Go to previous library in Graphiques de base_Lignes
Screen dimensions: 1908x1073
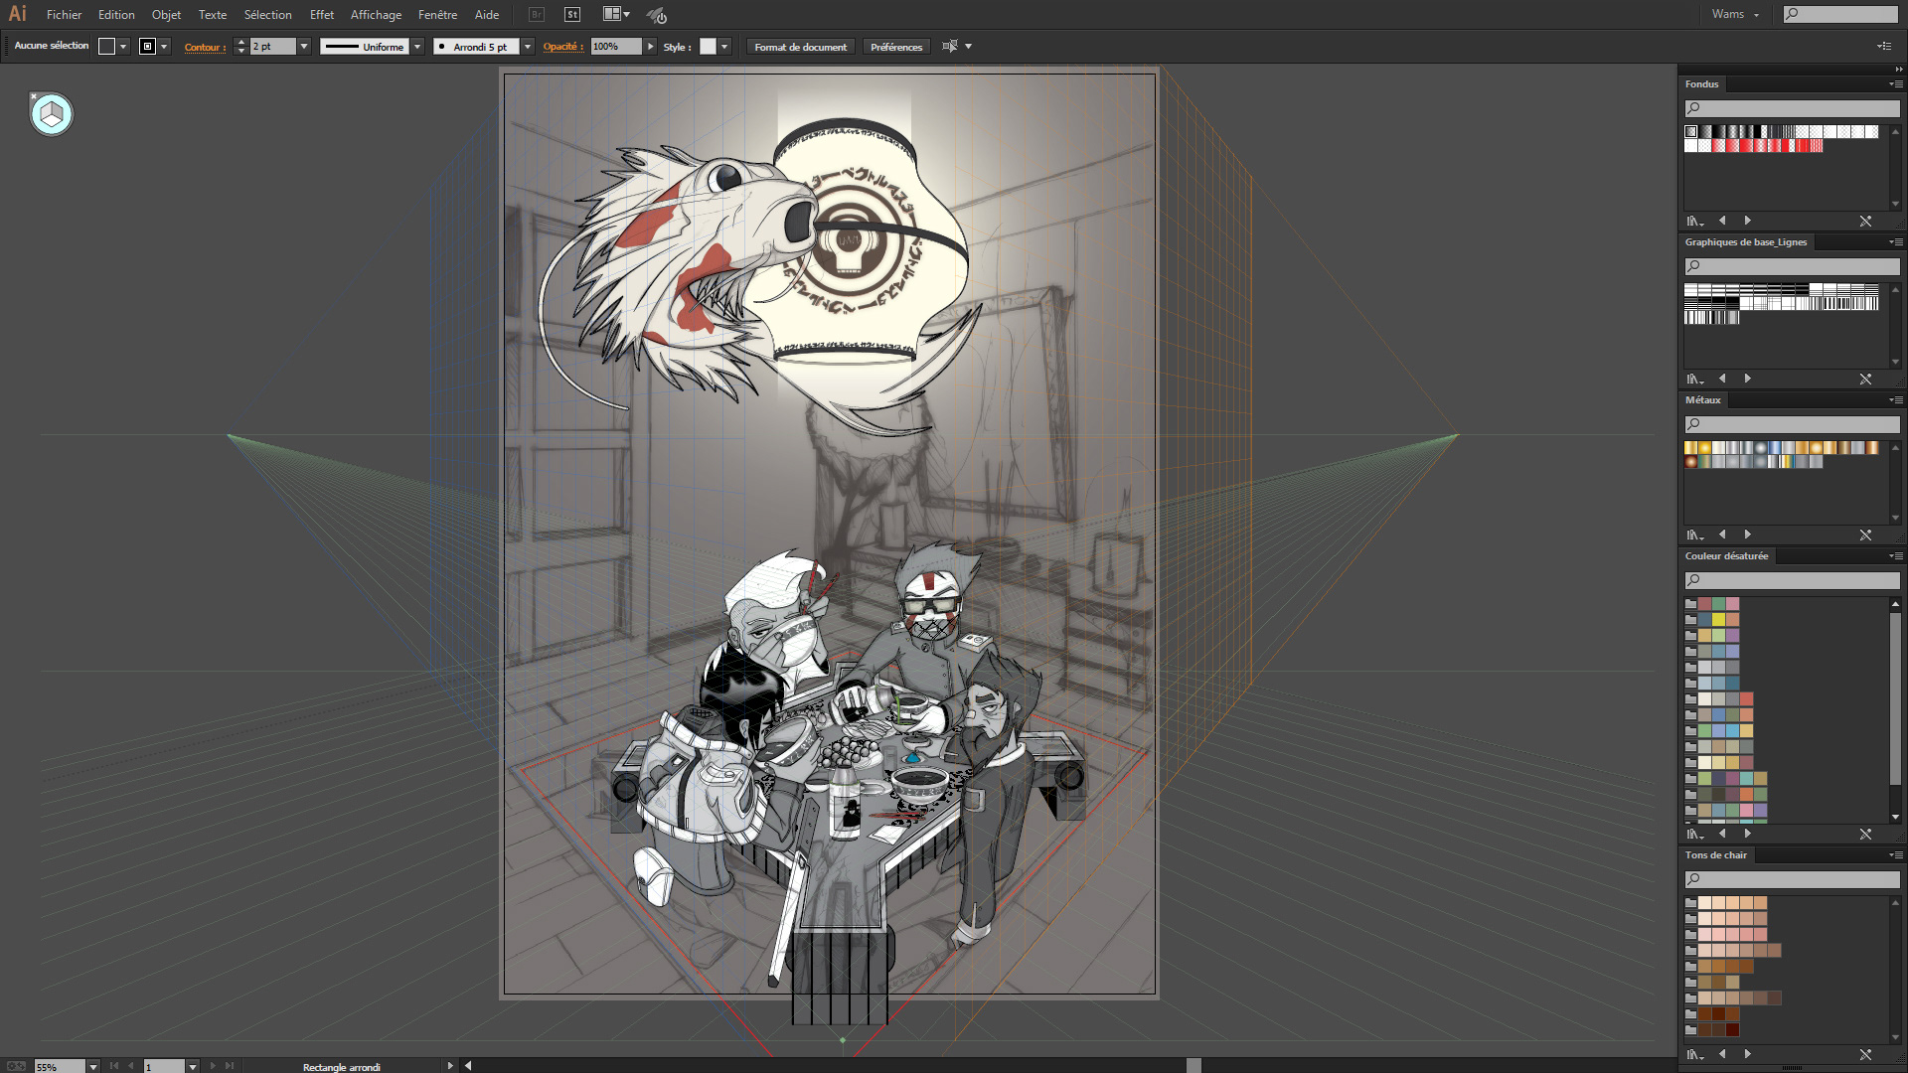tap(1722, 379)
